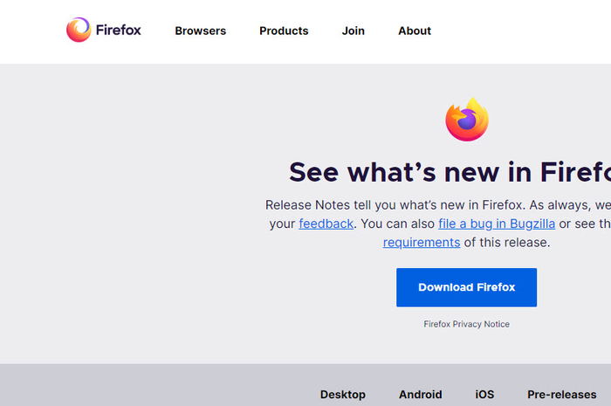The height and width of the screenshot is (406, 611).
Task: Open the file a bug in Bugzilla link
Action: pos(497,224)
